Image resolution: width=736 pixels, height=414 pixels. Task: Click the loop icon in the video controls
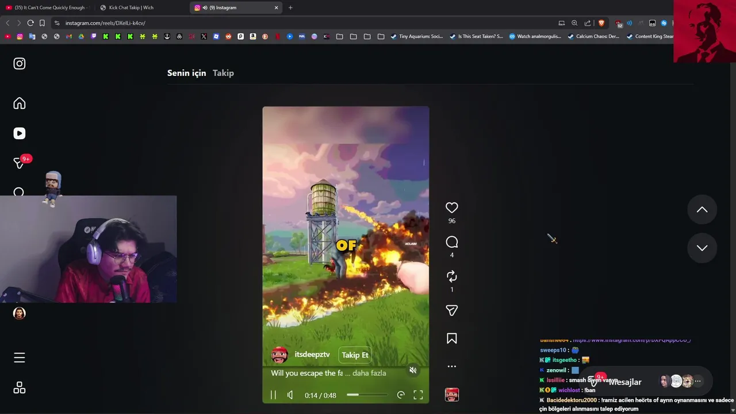pos(401,395)
